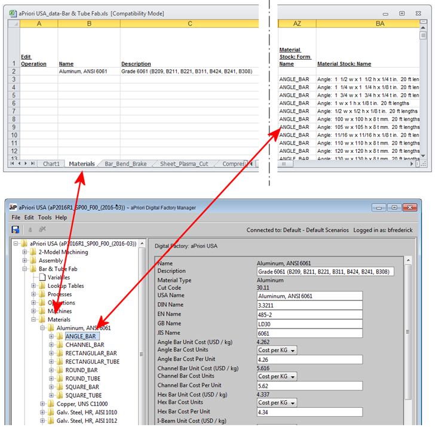Image resolution: width=435 pixels, height=427 pixels.
Task: Click the greyed edit tool icon in toolbar
Action: (42, 229)
